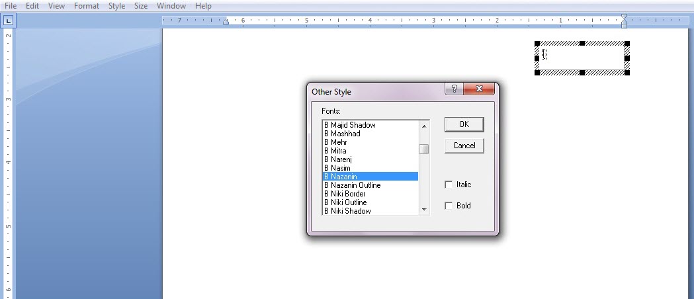Screen dimensions: 694x299
Task: Close the Other Style dialog
Action: point(480,89)
